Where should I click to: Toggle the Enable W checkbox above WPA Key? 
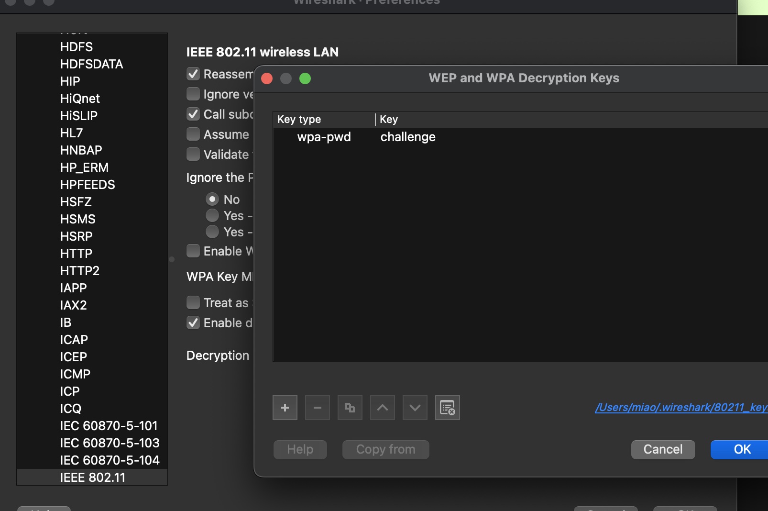pyautogui.click(x=193, y=251)
